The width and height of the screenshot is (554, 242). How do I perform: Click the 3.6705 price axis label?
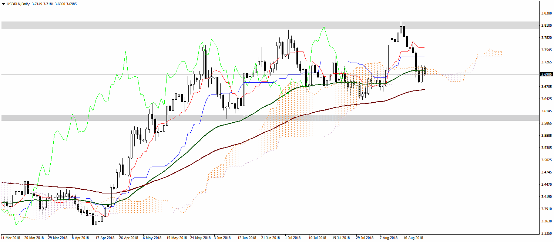coord(546,86)
